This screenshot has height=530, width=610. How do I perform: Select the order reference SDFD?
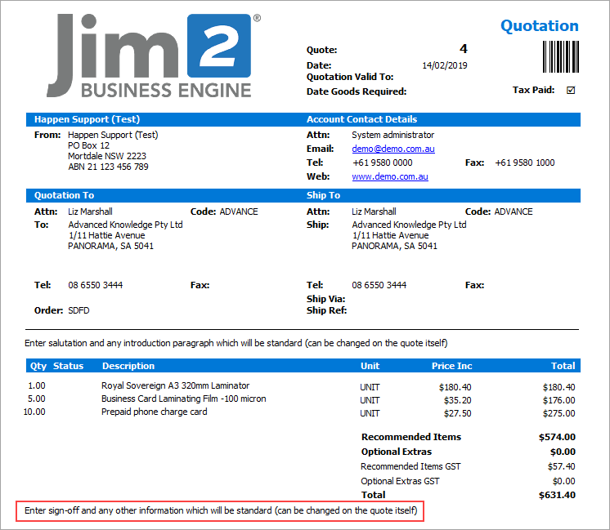78,310
